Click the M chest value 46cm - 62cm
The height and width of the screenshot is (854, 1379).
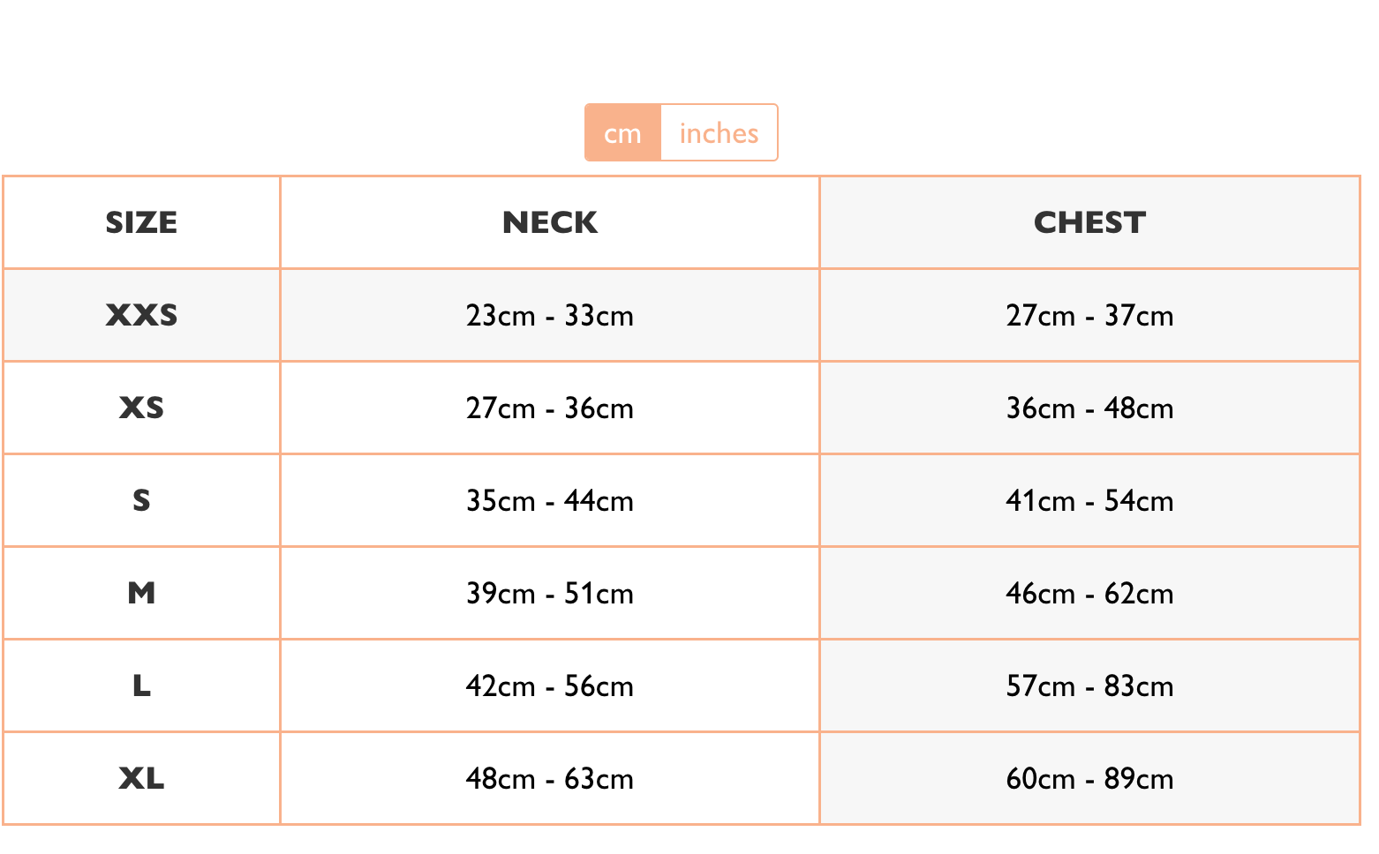point(1089,594)
